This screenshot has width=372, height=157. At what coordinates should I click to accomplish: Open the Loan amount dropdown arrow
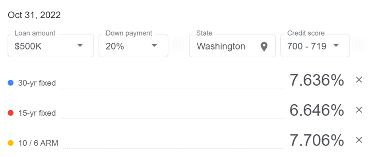(x=80, y=46)
